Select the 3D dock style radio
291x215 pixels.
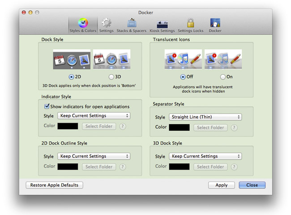tap(111, 76)
